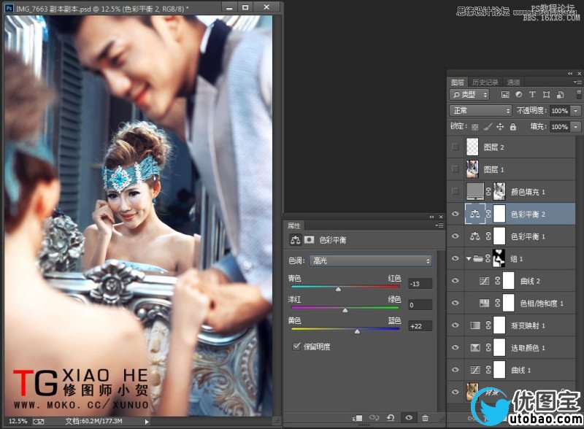Click the 曲线 2 curves icon
Image resolution: width=584 pixels, height=429 pixels.
[484, 281]
